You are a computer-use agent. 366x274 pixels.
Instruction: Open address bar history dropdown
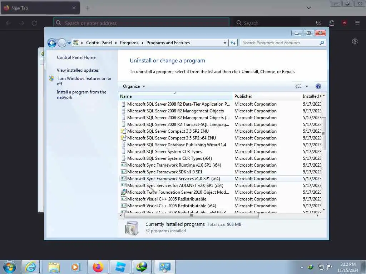pyautogui.click(x=225, y=43)
